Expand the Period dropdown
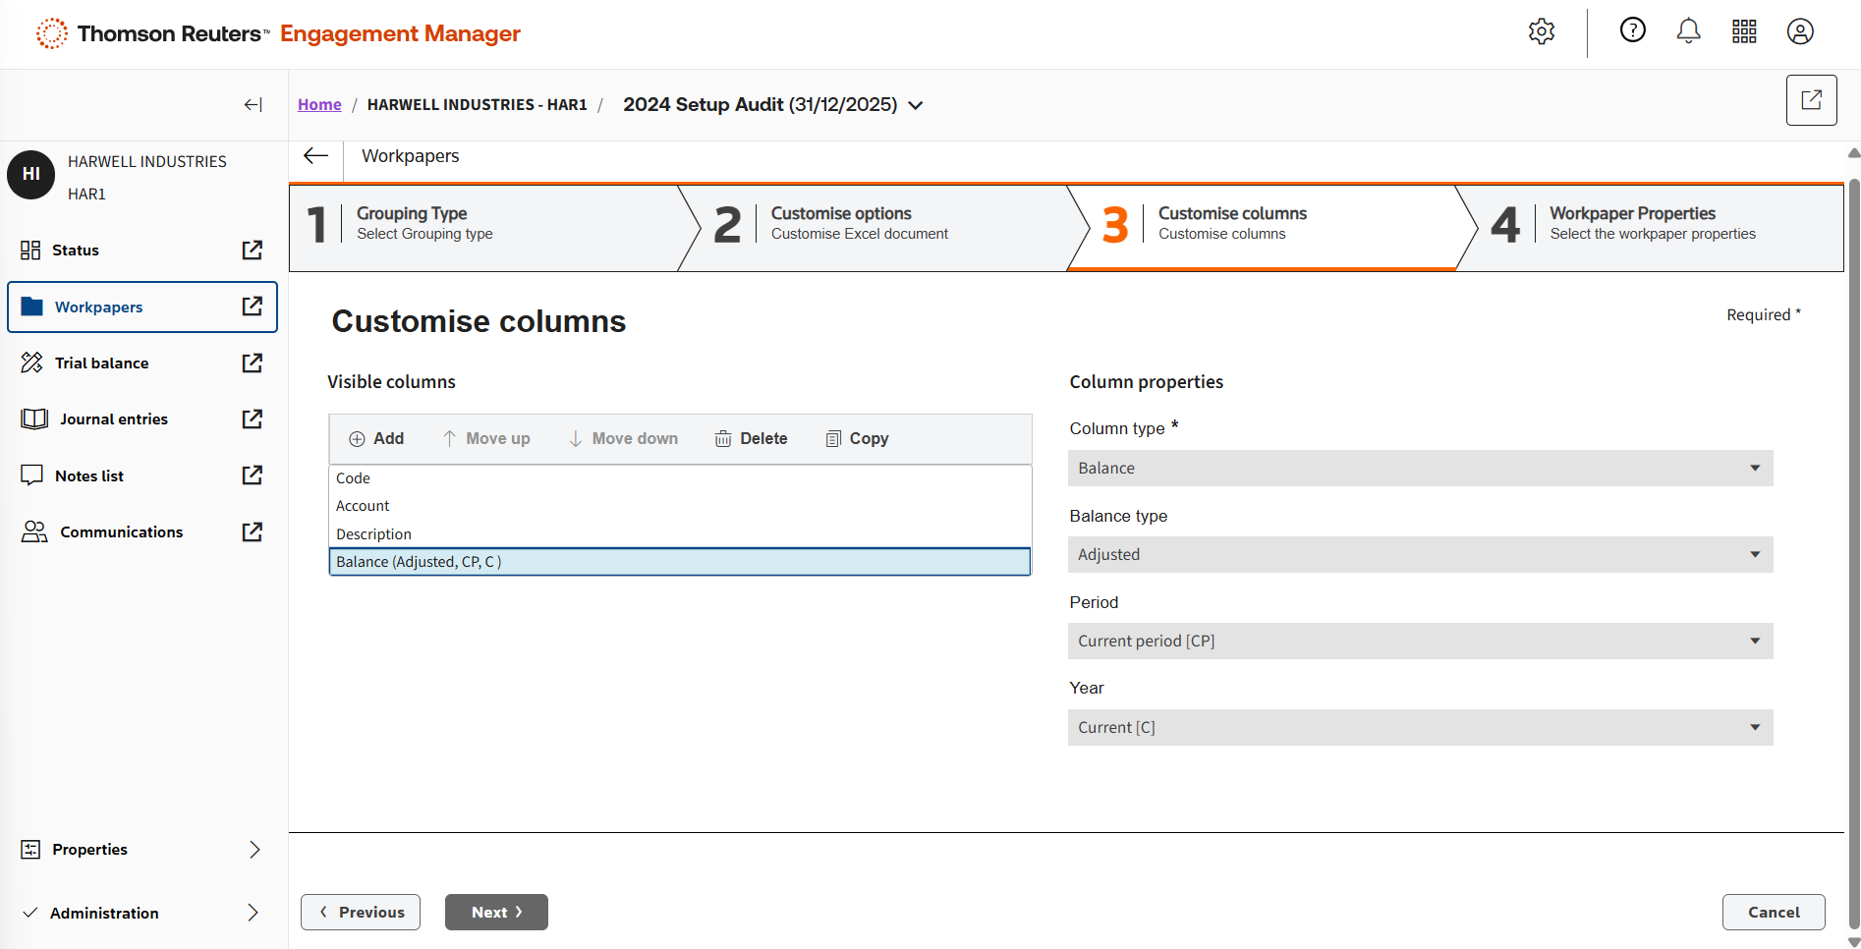1861x949 pixels. tap(1420, 642)
